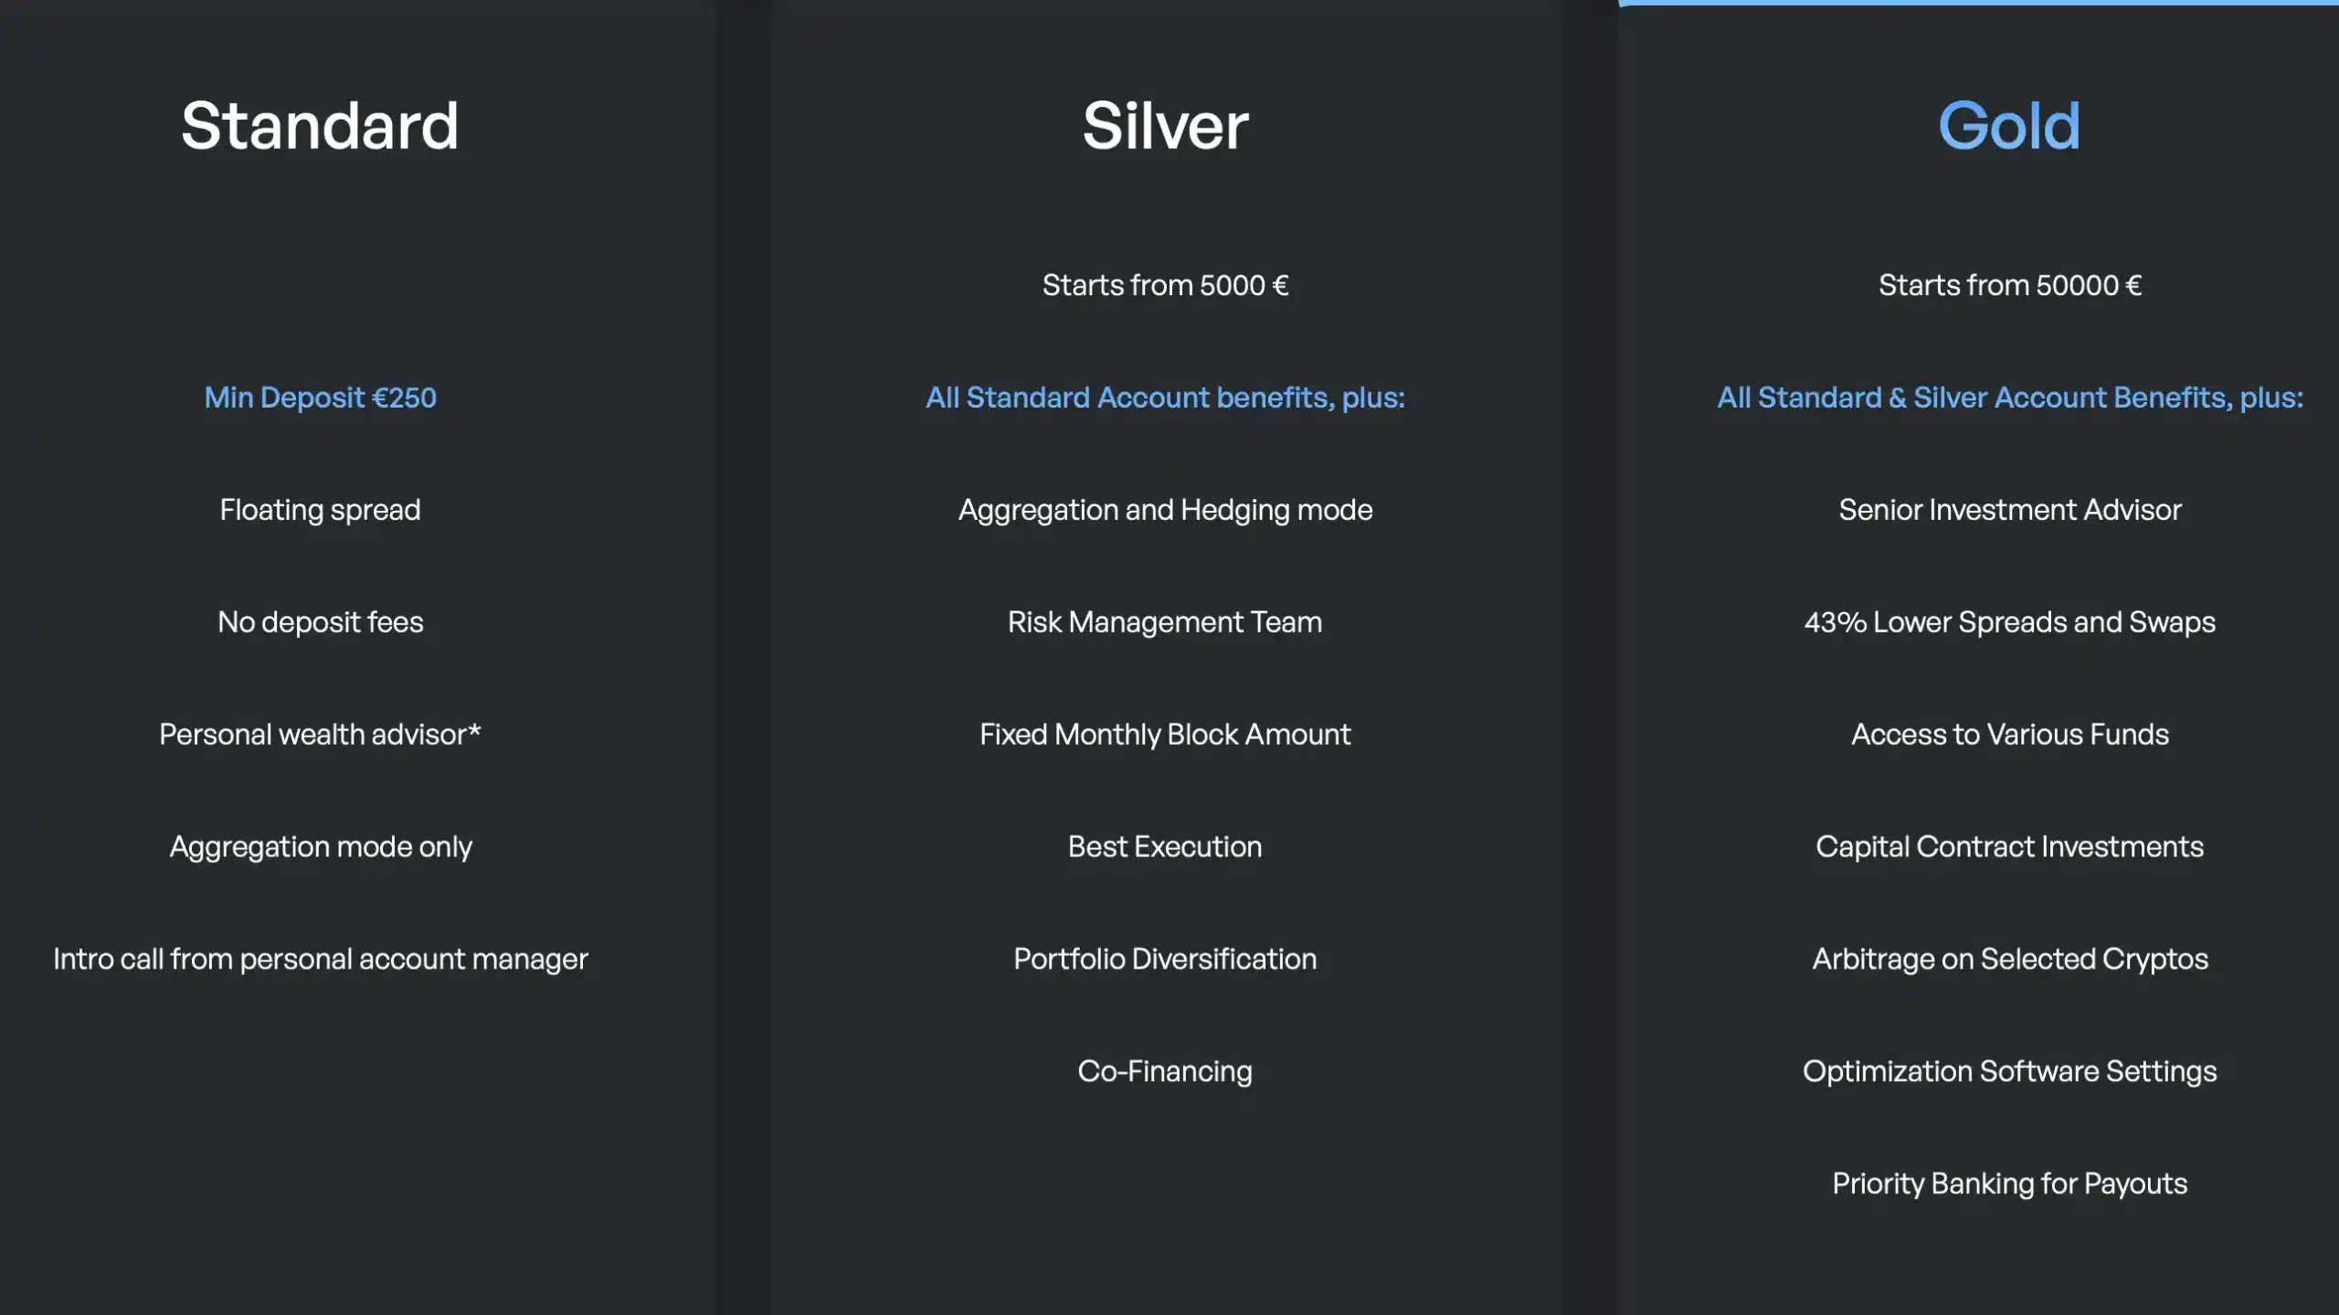Click Intro call from personal account manager

(x=320, y=960)
